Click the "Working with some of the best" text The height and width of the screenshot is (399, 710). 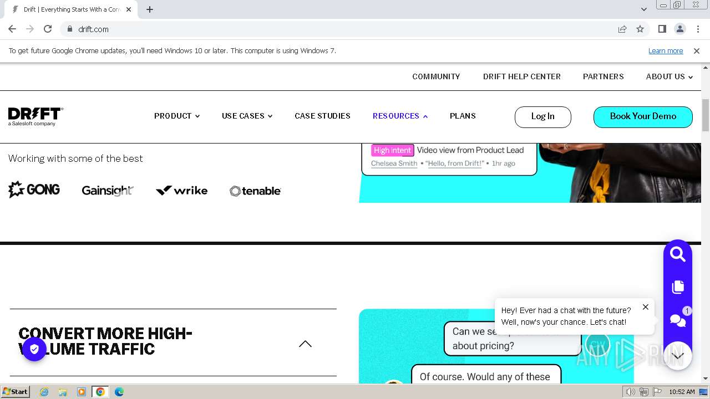75,158
